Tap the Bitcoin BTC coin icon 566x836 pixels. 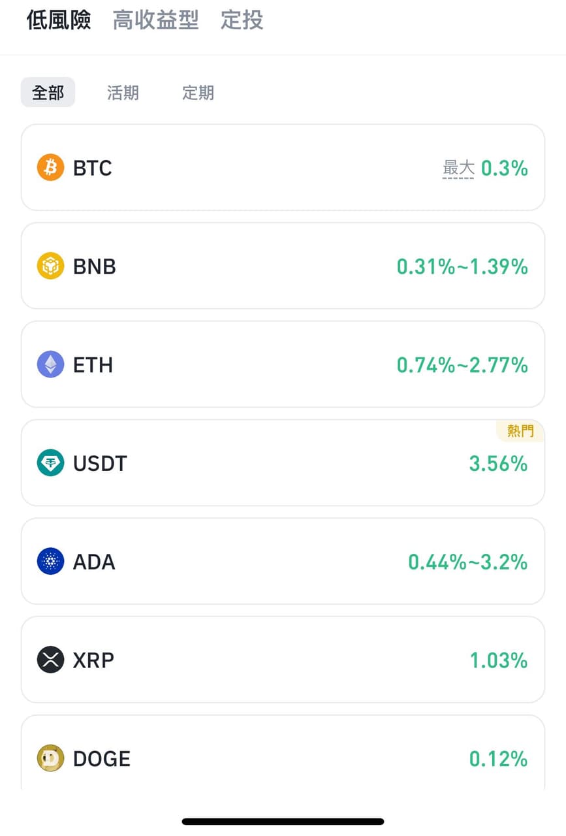pos(50,168)
